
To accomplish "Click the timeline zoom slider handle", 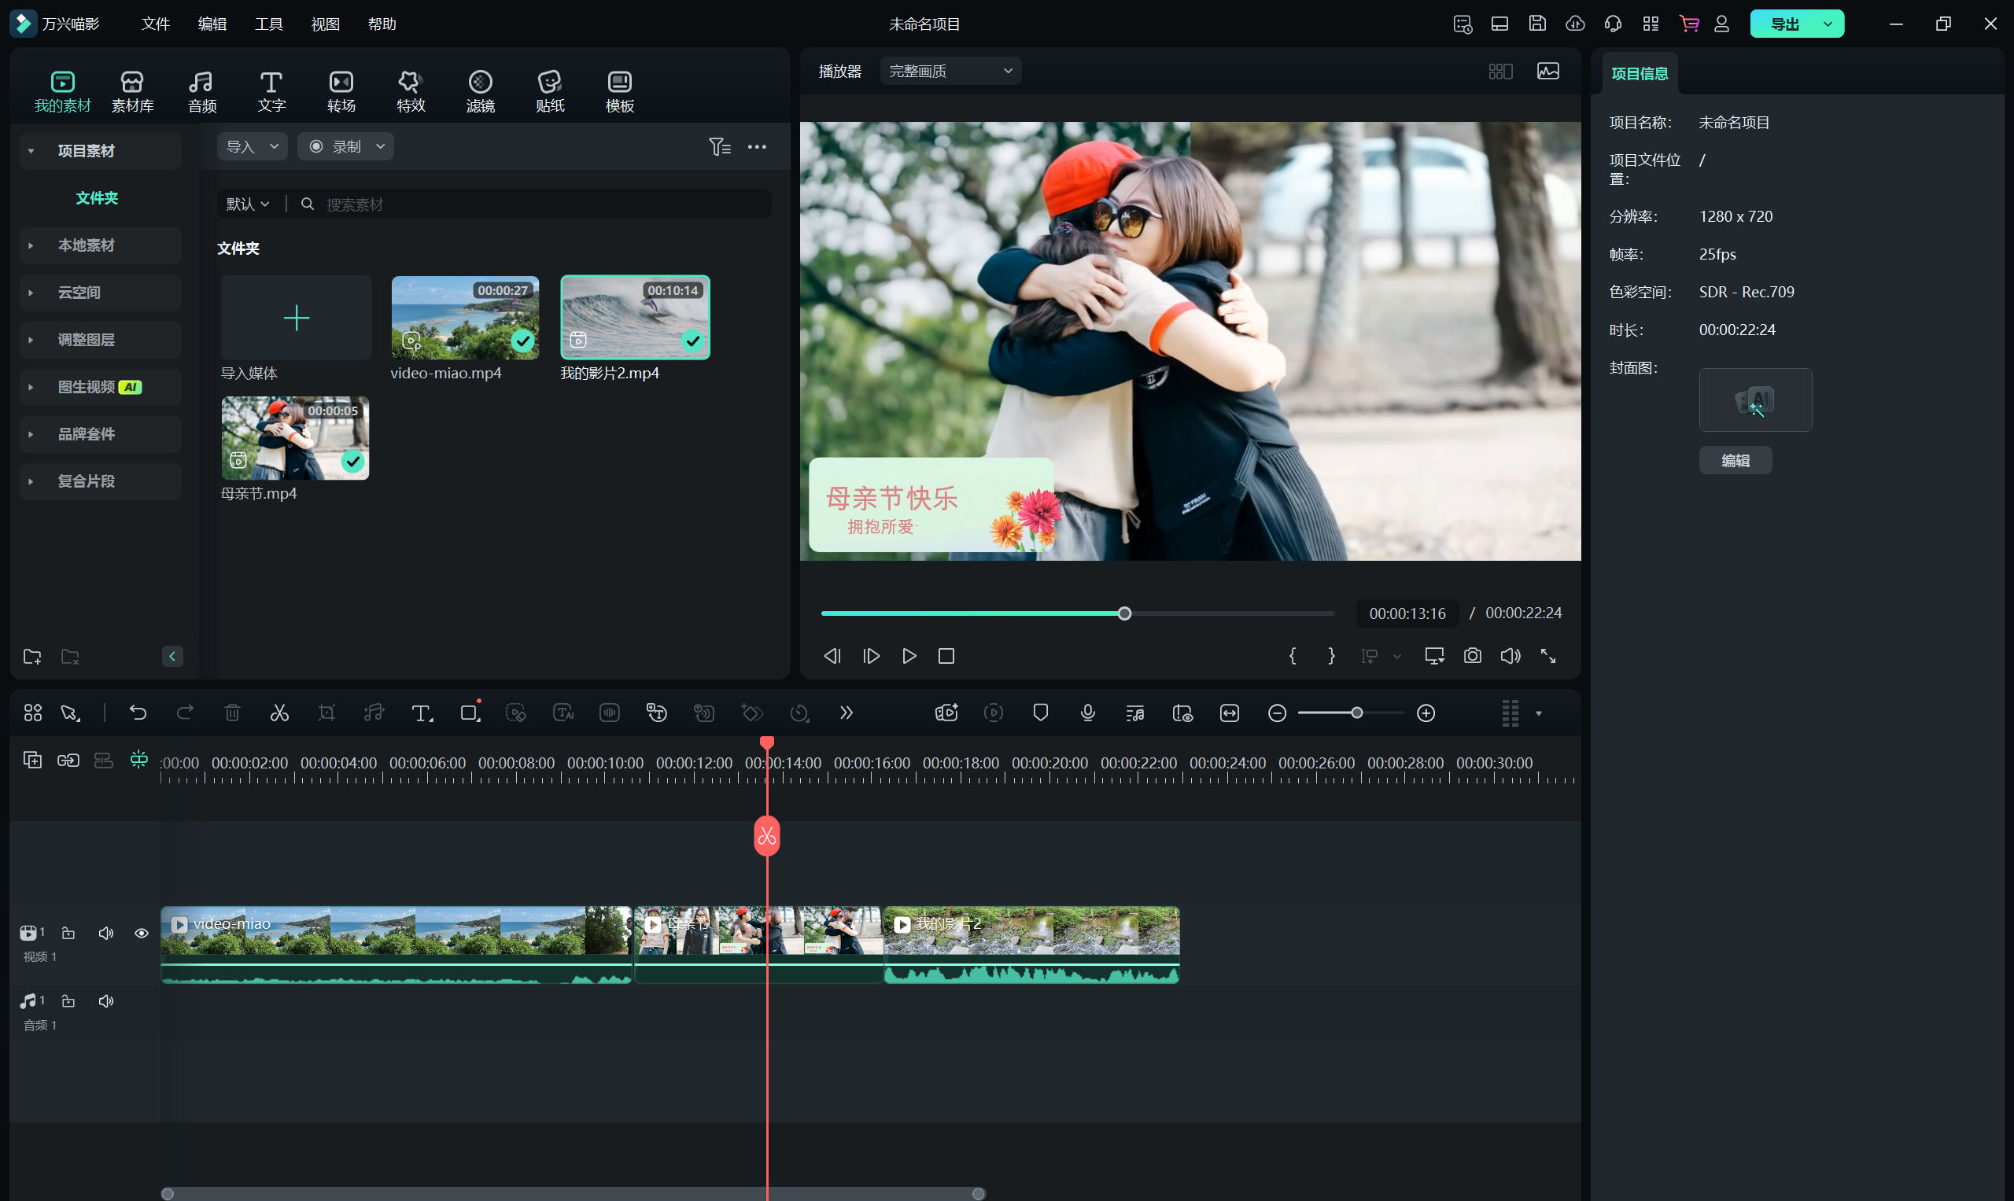I will click(x=1357, y=713).
